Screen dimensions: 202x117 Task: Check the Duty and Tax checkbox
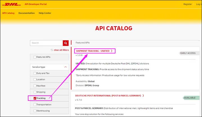(35, 73)
